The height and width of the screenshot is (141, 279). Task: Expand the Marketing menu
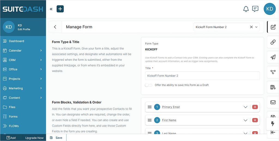[x=23, y=88]
